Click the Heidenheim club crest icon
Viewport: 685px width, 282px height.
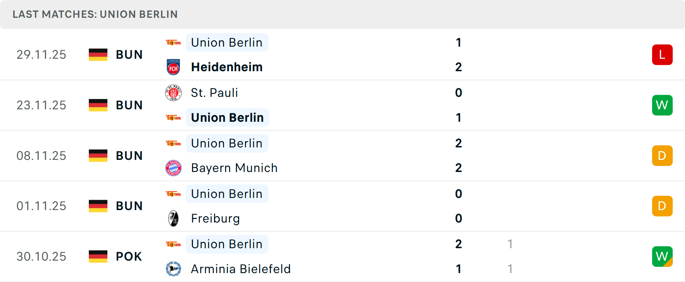[x=173, y=67]
